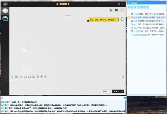
Task: Click the send image icon
Action: [29, 76]
